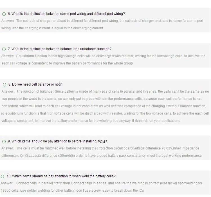Screen dimensions: 211x197
Task: Click the answer text about cathode of charger
Action: click(102, 24)
